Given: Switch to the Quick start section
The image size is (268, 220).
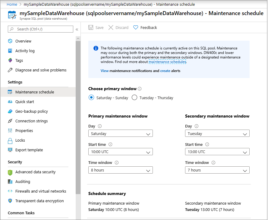Looking at the screenshot, I should pos(25,102).
